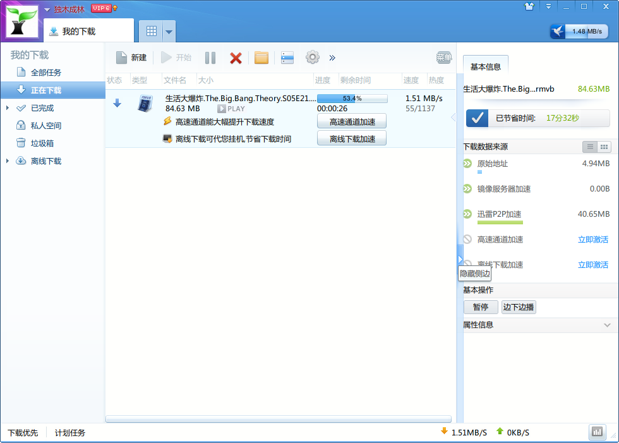Screen dimensions: 619x443
Task: Click the 原始地址 green arrow icon
Action: [x=467, y=164]
